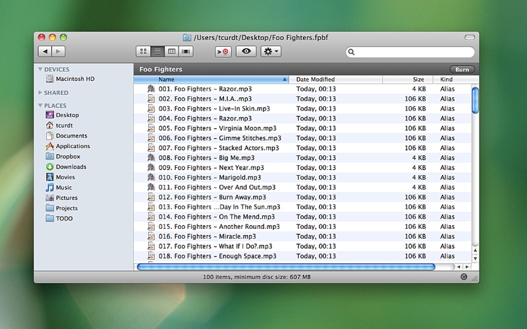The image size is (527, 329).
Task: Open Pictures in the sidebar
Action: coord(62,198)
